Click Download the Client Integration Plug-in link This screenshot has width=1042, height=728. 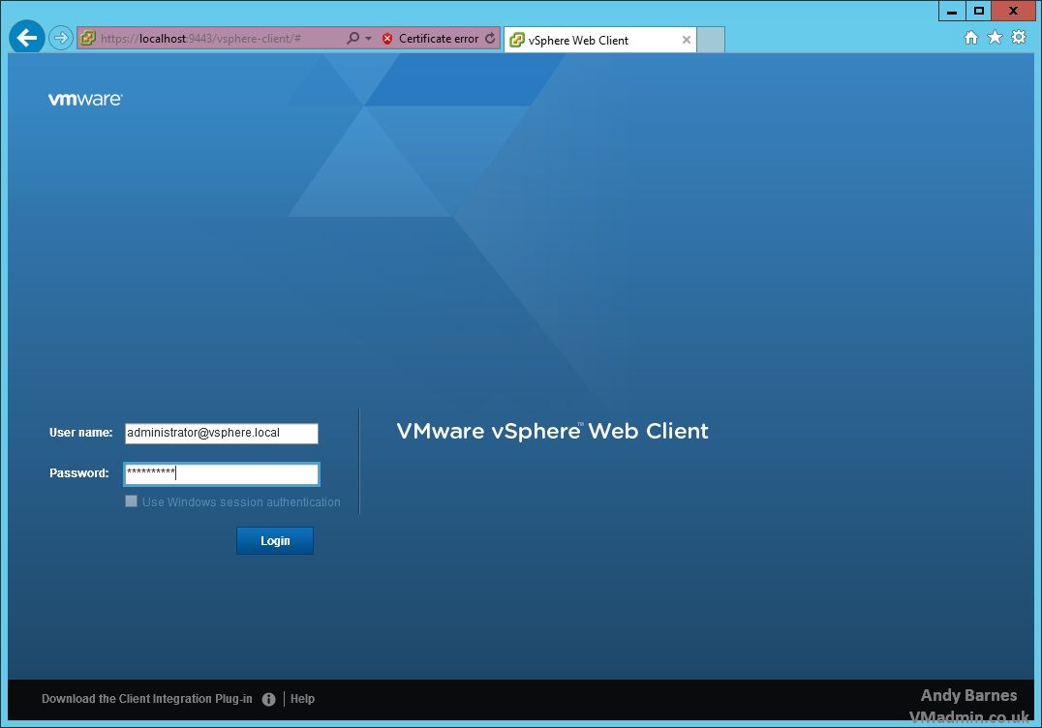pyautogui.click(x=147, y=699)
